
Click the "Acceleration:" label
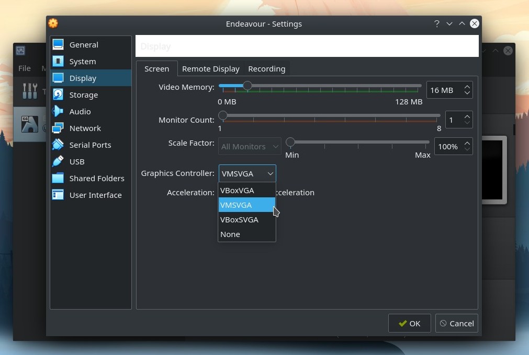[x=190, y=193]
